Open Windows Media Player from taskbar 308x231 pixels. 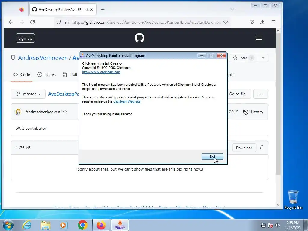tap(64, 225)
